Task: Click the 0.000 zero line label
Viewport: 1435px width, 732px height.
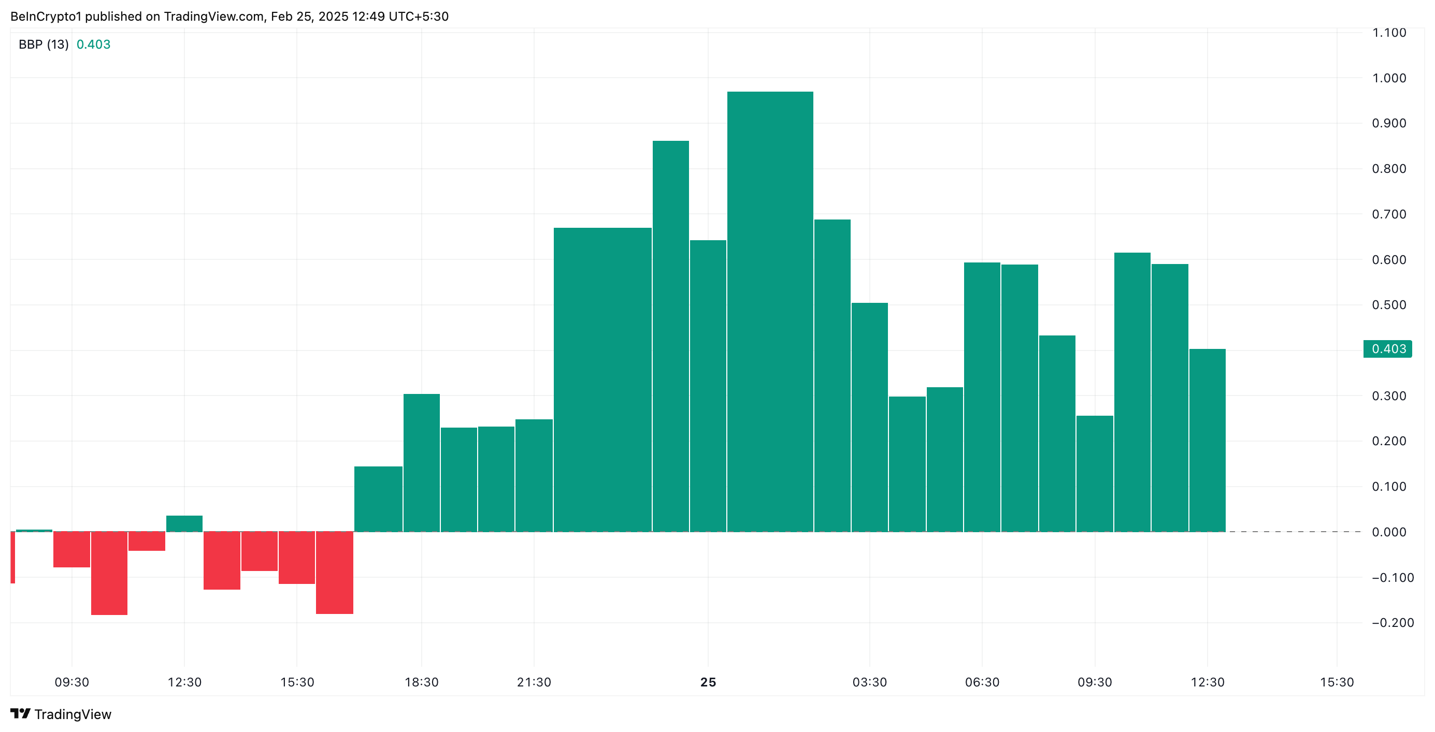Action: [1389, 532]
